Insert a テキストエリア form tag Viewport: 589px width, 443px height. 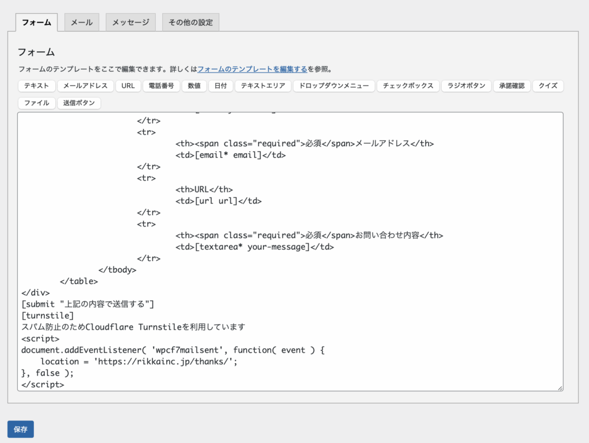[263, 86]
